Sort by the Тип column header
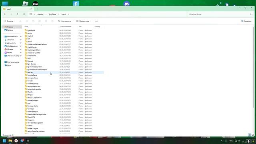The width and height of the screenshot is (256, 144). click(80, 26)
